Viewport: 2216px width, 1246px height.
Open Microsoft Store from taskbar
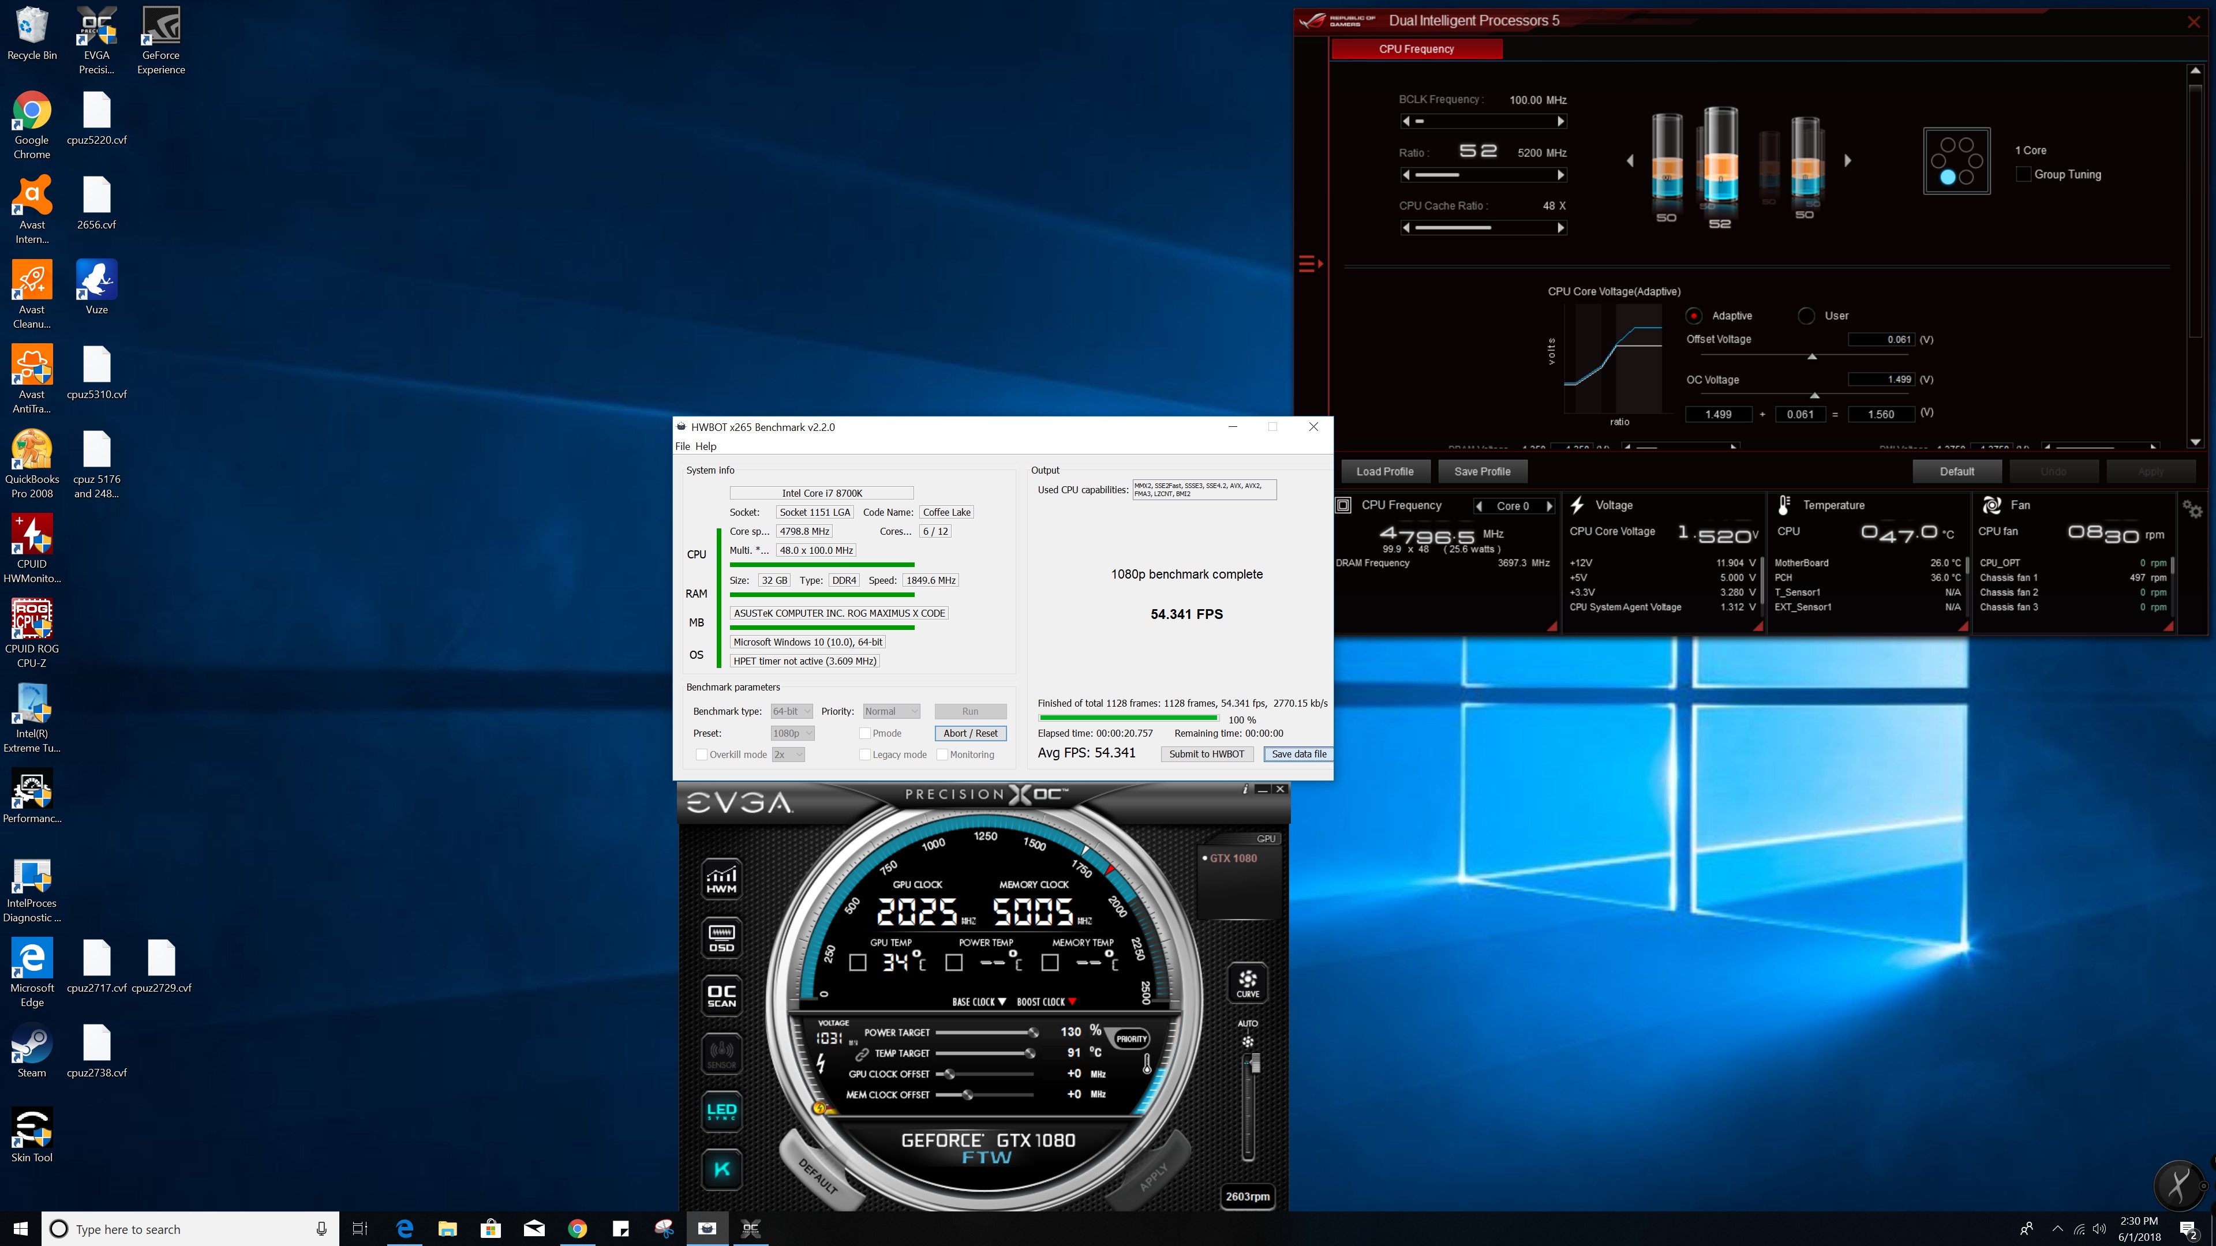click(x=491, y=1229)
